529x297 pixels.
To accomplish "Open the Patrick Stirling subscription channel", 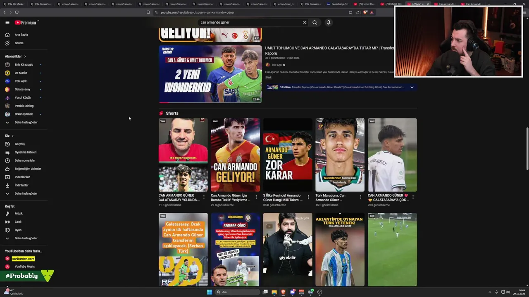I will 24,106.
